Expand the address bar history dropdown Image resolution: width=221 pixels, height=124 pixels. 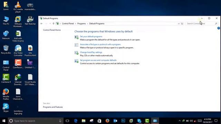pos(179,24)
